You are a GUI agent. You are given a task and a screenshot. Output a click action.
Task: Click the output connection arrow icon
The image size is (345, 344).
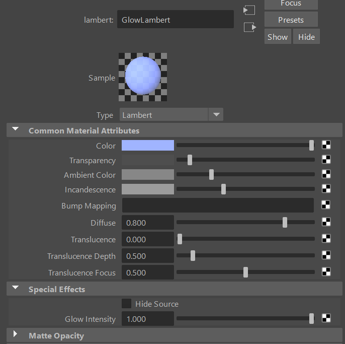(250, 27)
